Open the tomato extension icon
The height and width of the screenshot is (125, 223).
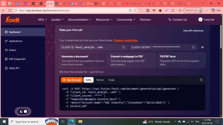160,10
